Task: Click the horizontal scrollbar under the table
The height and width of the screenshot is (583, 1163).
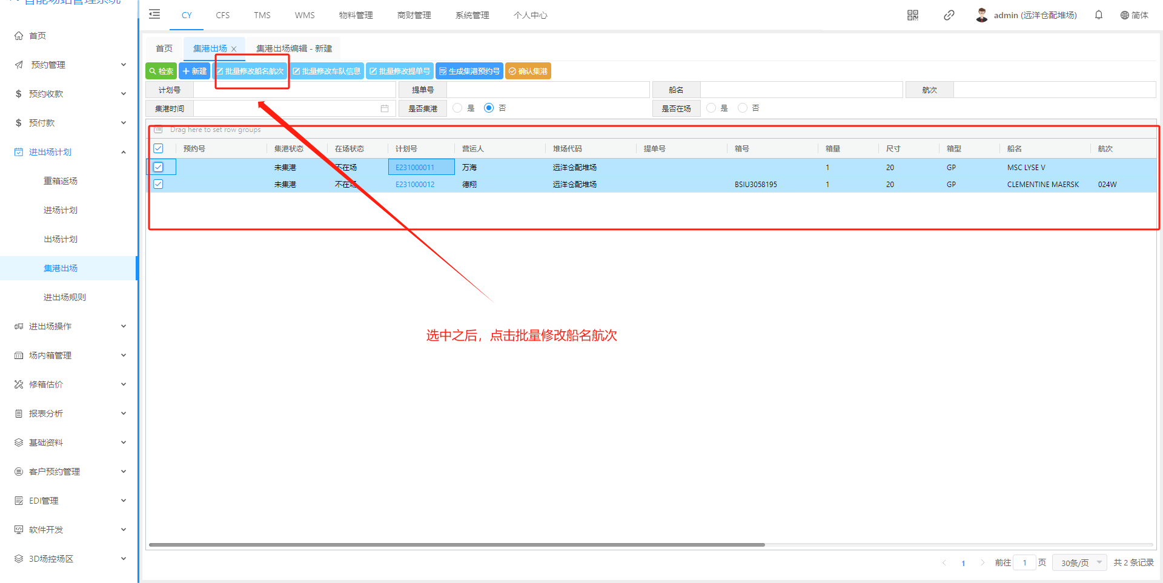Action: coord(457,545)
